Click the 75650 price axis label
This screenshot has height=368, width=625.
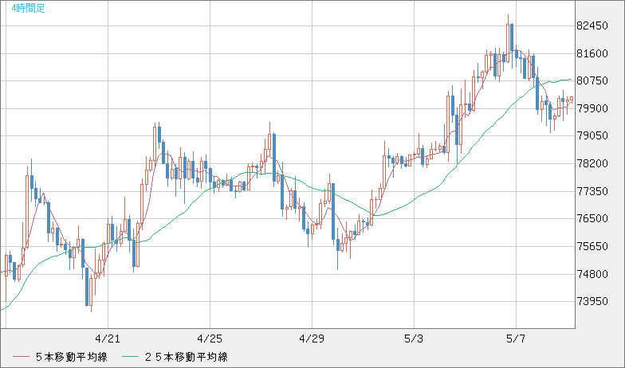click(x=592, y=246)
